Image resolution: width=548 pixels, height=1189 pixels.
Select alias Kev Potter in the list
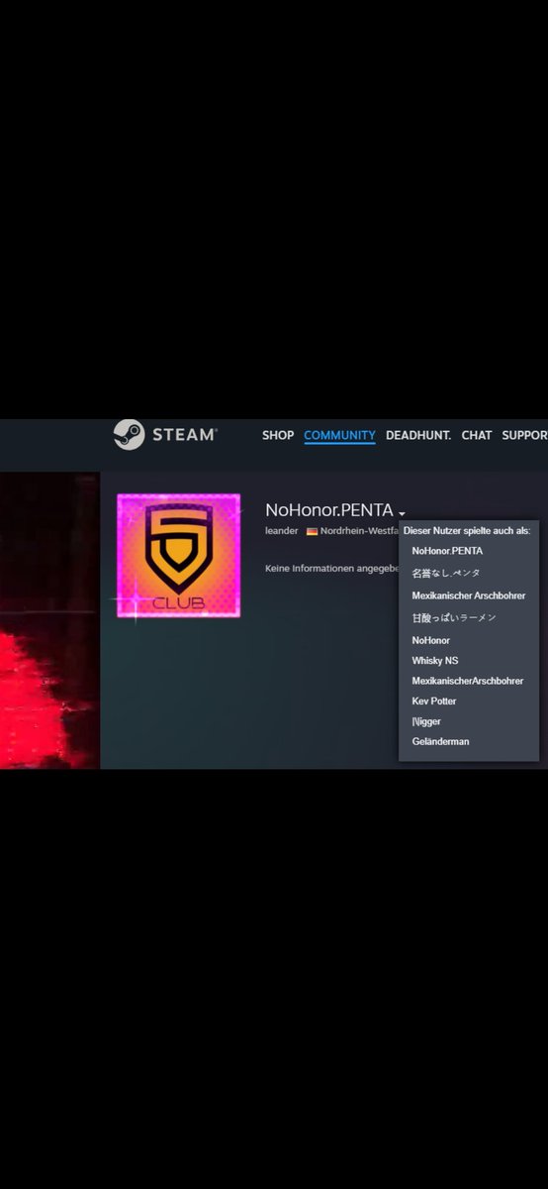[434, 702]
